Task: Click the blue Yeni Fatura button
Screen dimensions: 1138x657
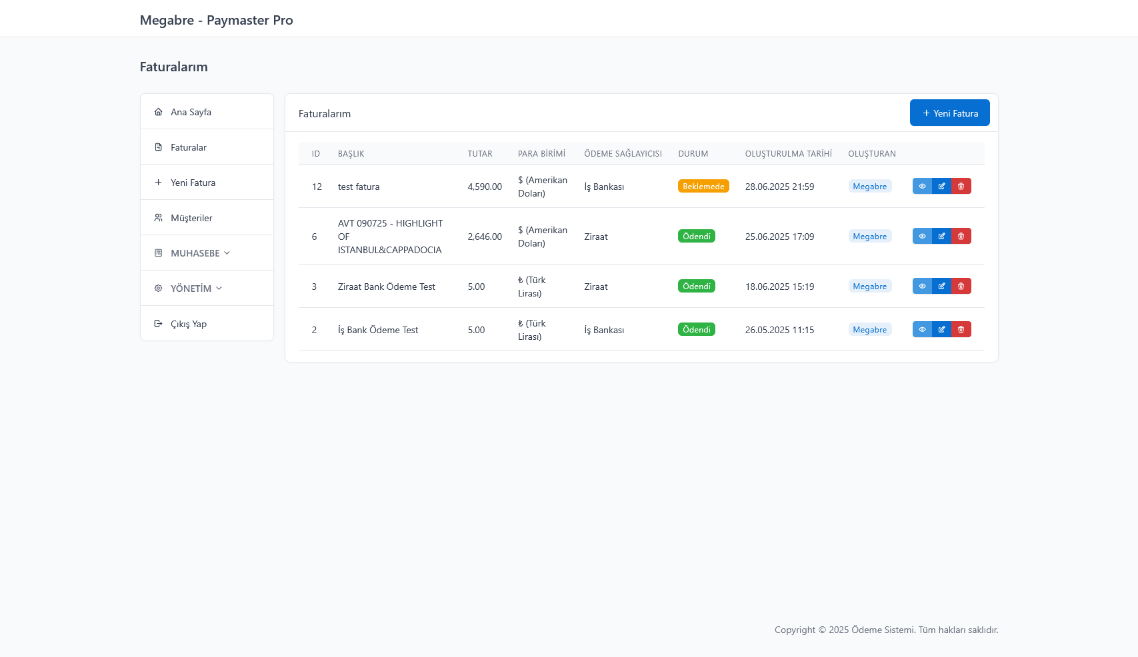Action: tap(949, 113)
